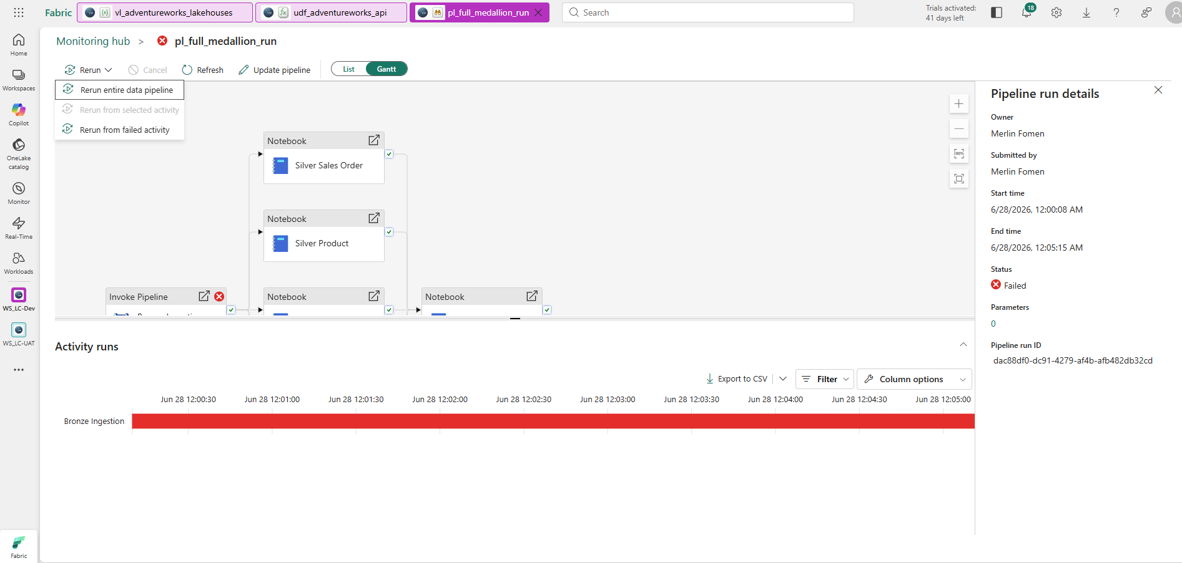
Task: Click the Fabric brand name in header
Action: [59, 12]
